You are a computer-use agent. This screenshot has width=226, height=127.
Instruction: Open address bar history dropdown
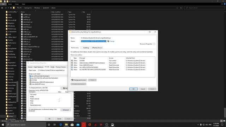click(177, 8)
